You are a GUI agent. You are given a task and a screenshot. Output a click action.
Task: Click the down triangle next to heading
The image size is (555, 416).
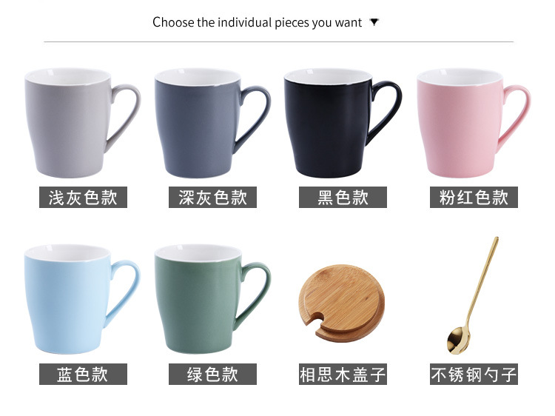[374, 22]
